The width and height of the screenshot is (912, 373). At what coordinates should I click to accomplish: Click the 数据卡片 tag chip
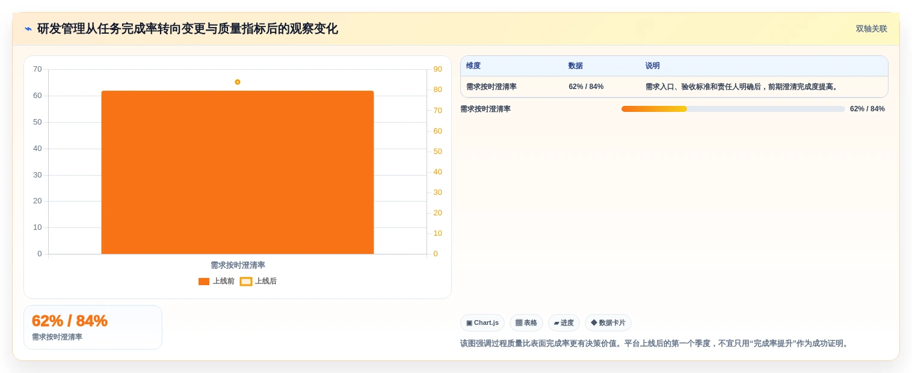pos(608,322)
